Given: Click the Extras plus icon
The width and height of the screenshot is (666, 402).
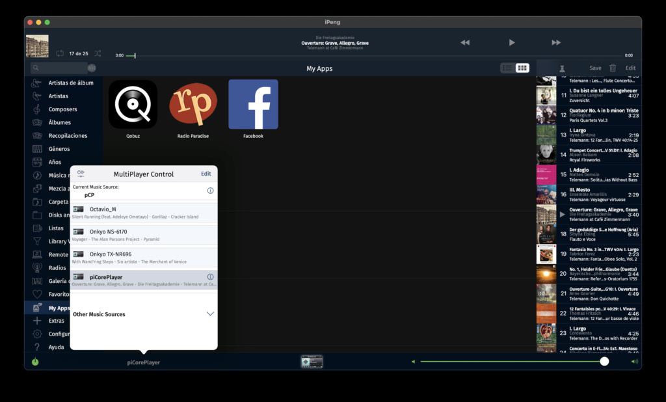Looking at the screenshot, I should tap(37, 321).
